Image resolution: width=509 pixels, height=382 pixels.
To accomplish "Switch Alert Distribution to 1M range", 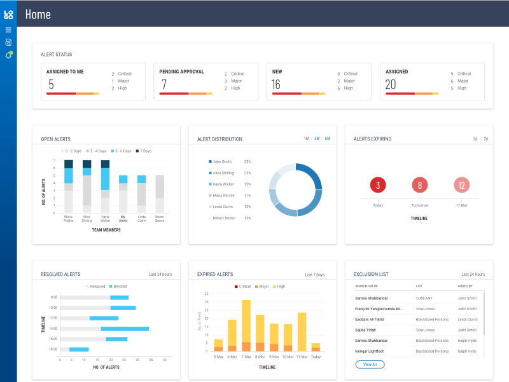I will coord(306,139).
